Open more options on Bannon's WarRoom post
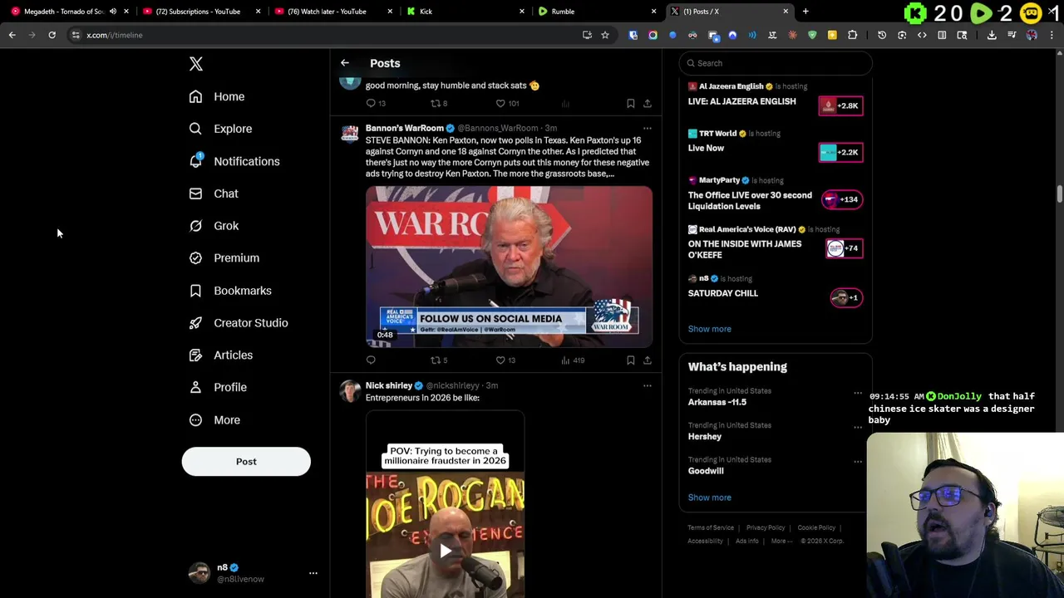 click(x=648, y=129)
